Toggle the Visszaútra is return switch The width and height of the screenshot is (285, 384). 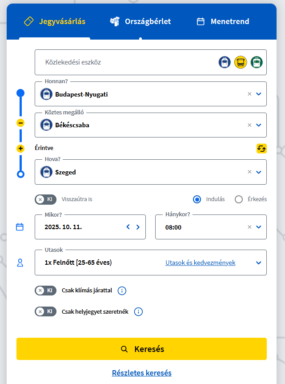(x=45, y=199)
